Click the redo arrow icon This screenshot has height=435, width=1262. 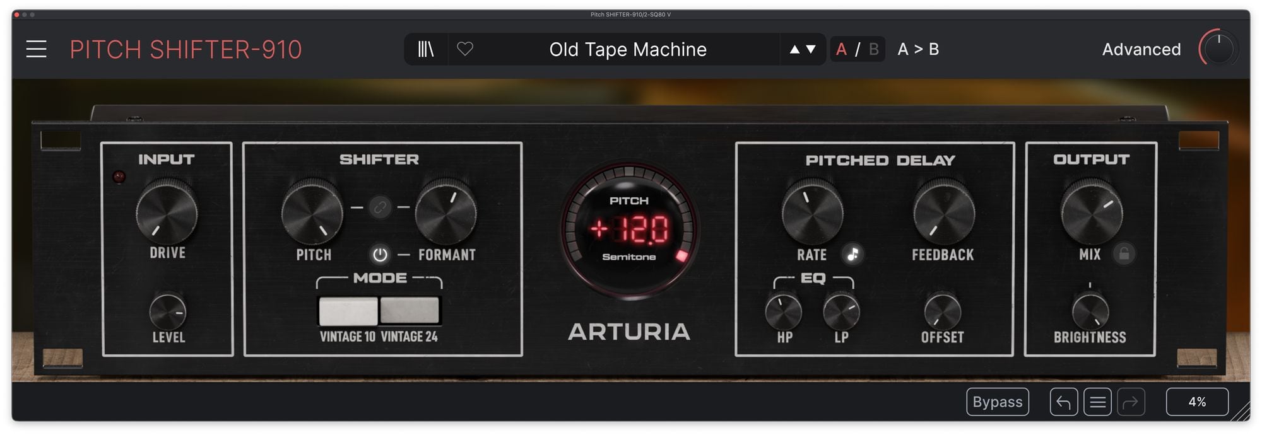point(1131,402)
